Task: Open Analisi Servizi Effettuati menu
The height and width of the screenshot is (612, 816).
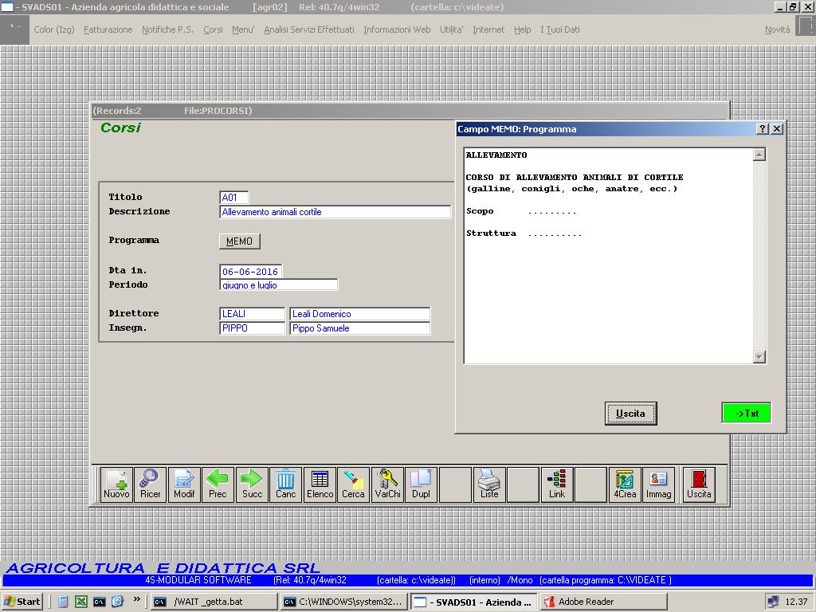Action: pyautogui.click(x=309, y=29)
